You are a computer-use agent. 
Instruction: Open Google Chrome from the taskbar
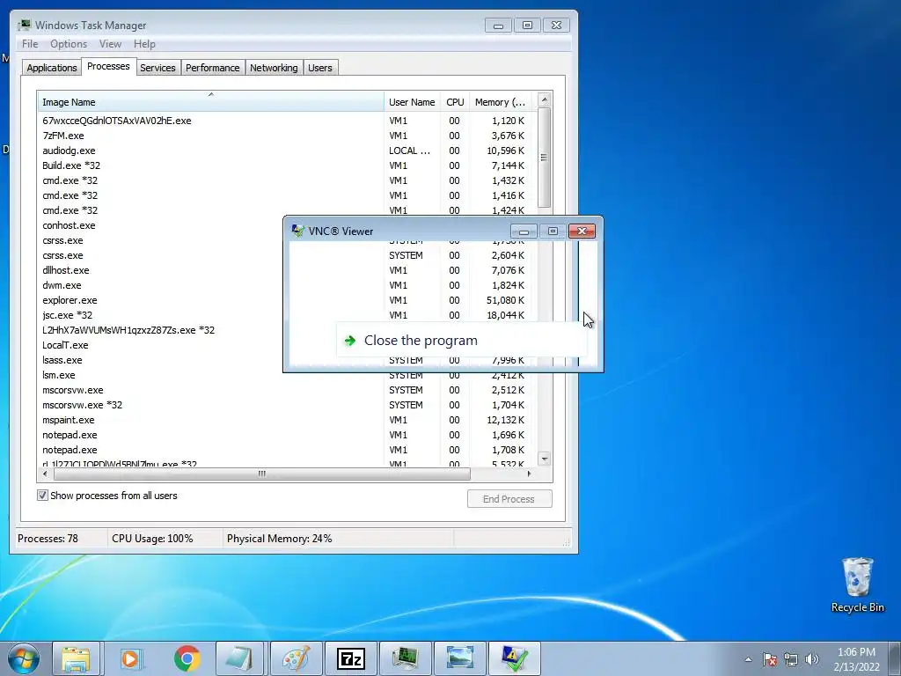[187, 658]
